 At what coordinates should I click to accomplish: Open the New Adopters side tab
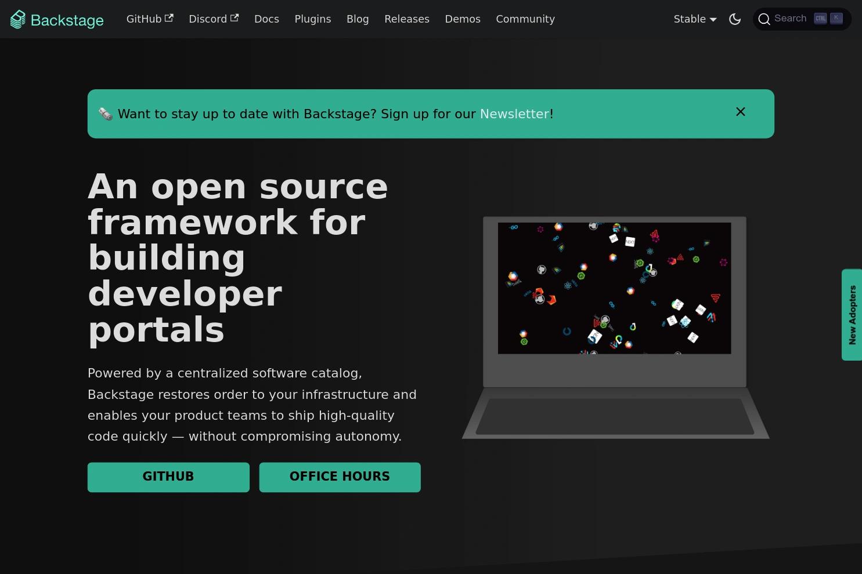tap(852, 315)
